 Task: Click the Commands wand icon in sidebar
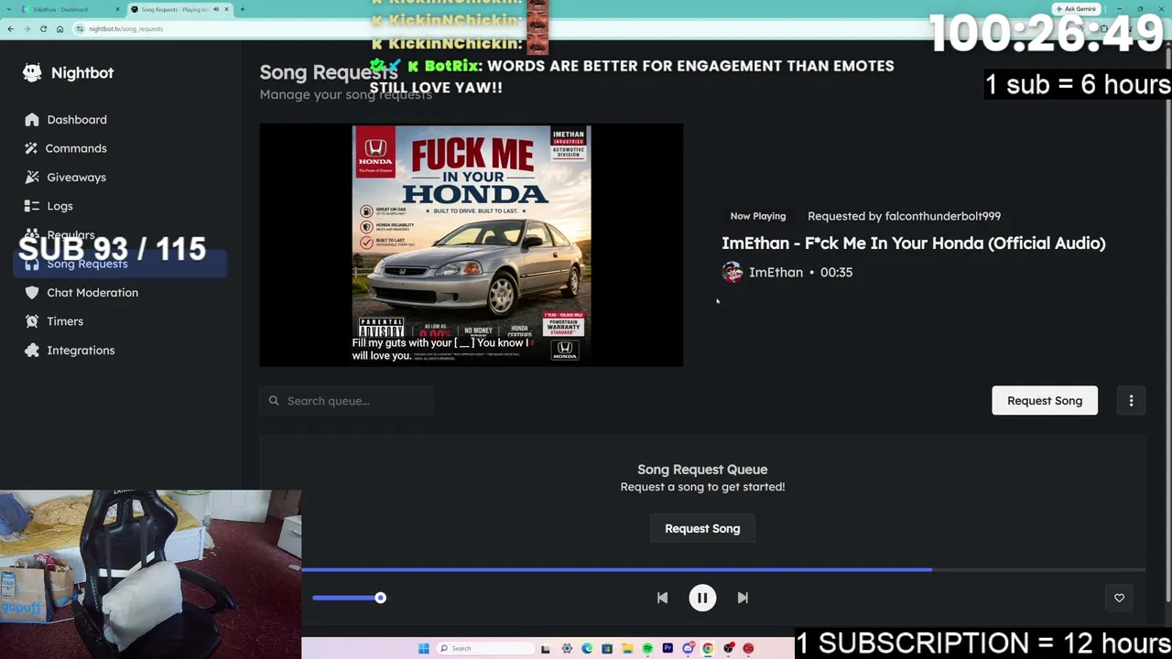click(32, 148)
